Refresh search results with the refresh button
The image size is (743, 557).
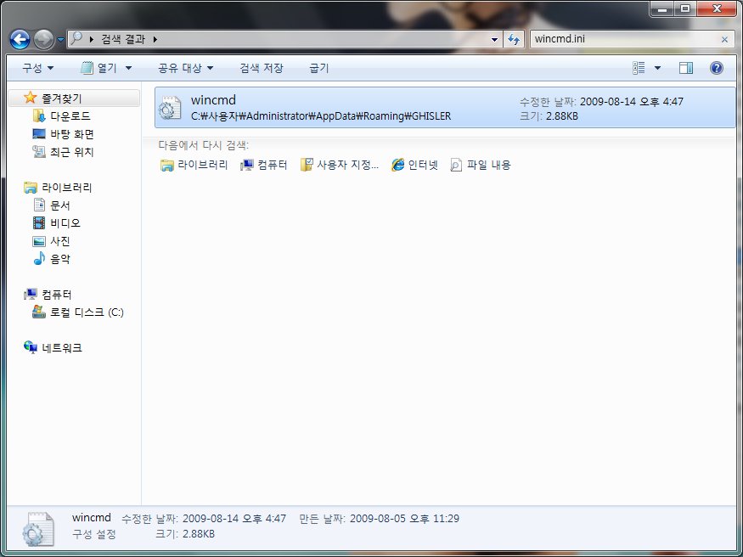[513, 39]
